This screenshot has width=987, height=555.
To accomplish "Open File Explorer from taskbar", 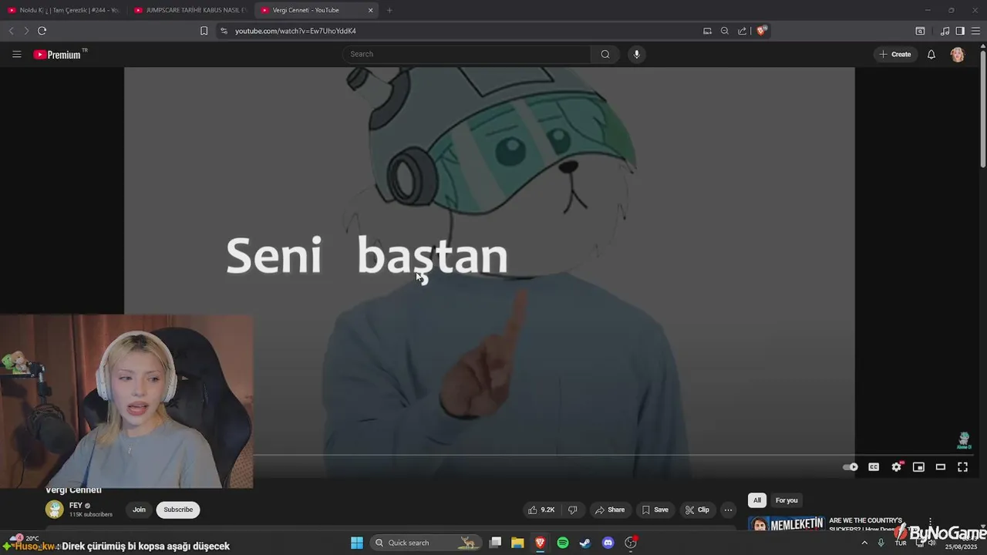I will pos(517,543).
